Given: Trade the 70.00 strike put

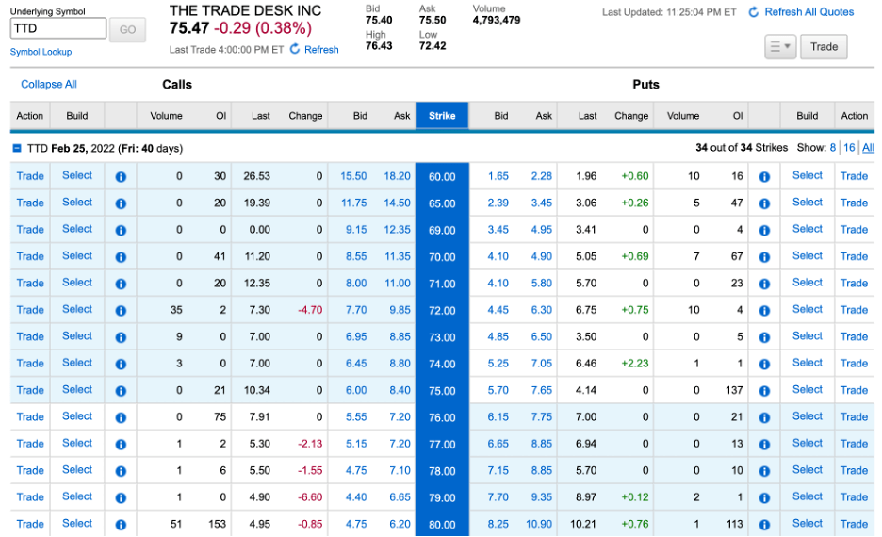Looking at the screenshot, I should 854,256.
